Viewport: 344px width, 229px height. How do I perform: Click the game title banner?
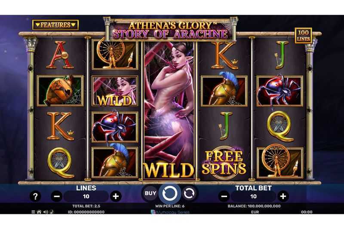pyautogui.click(x=170, y=30)
